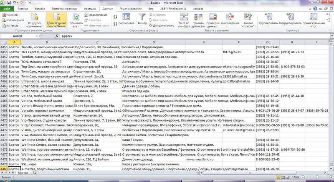Open What-If Analysis (Анализ что если)
The image size is (334, 182).
coord(248,20)
